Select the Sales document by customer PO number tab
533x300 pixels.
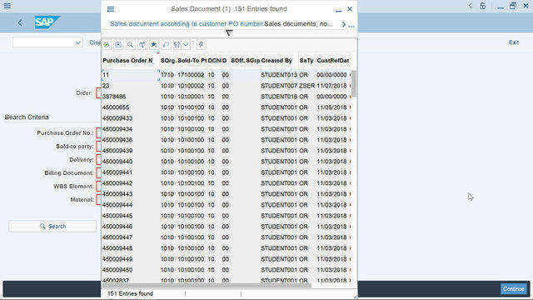tap(187, 24)
